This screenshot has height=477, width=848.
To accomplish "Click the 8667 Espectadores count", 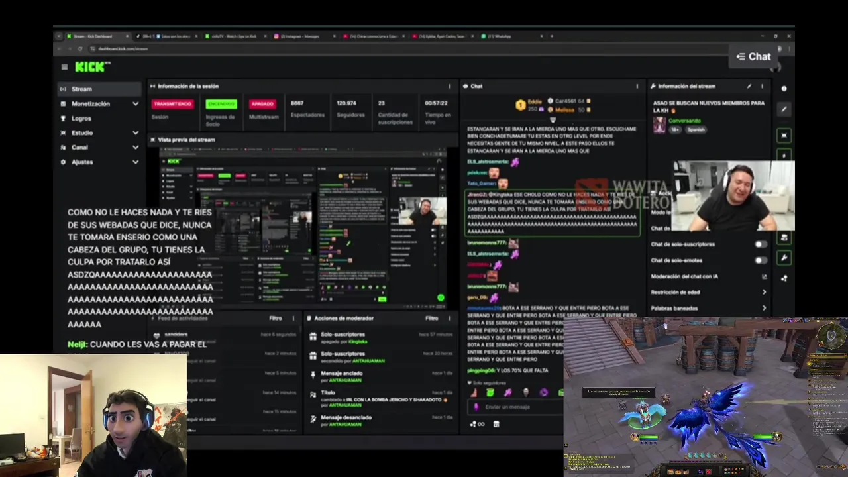I will click(297, 103).
